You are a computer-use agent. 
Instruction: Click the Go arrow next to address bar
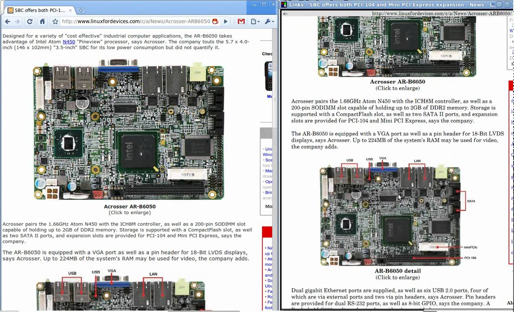[225, 22]
